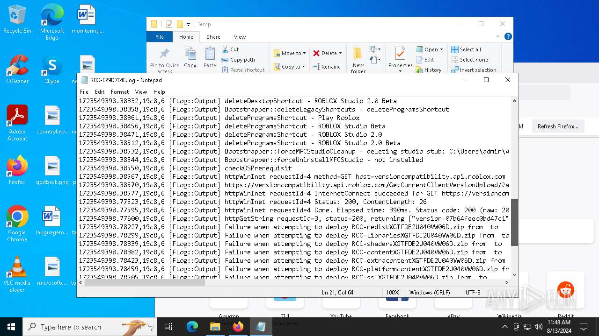
Task: Open the Skype desktop shortcut
Action: (x=52, y=70)
